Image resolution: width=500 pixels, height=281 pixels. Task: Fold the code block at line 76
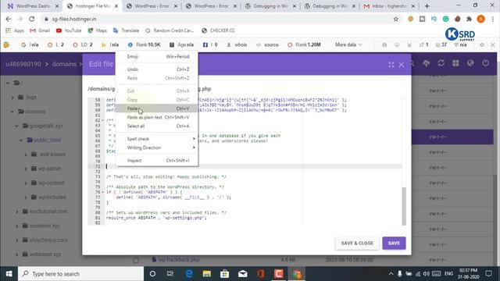[x=102, y=192]
